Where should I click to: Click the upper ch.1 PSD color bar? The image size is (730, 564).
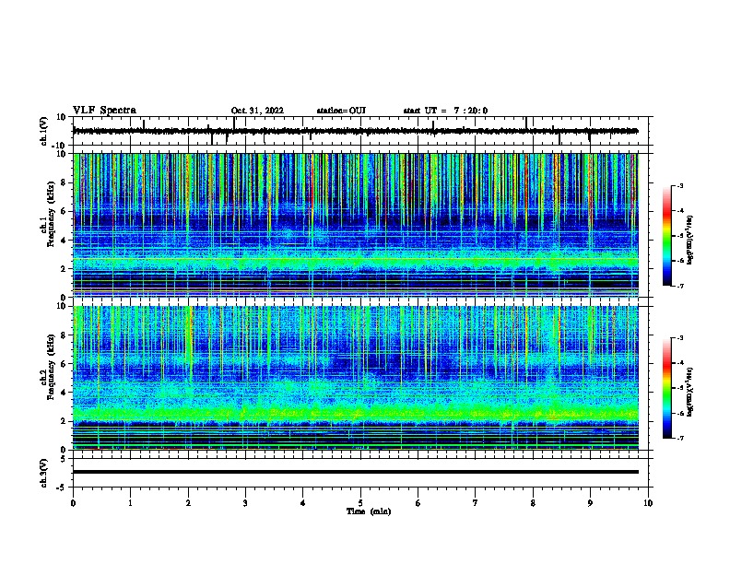coord(667,236)
